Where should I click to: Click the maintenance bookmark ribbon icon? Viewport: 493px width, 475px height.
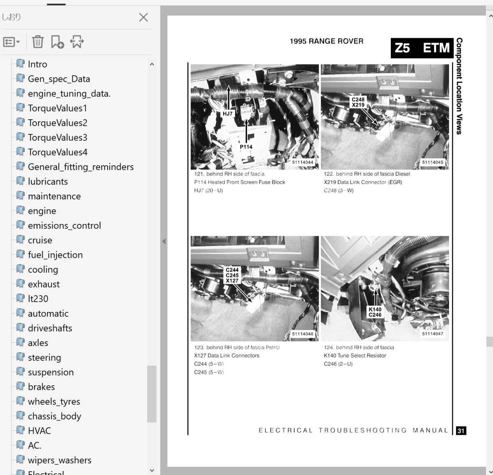click(x=20, y=196)
